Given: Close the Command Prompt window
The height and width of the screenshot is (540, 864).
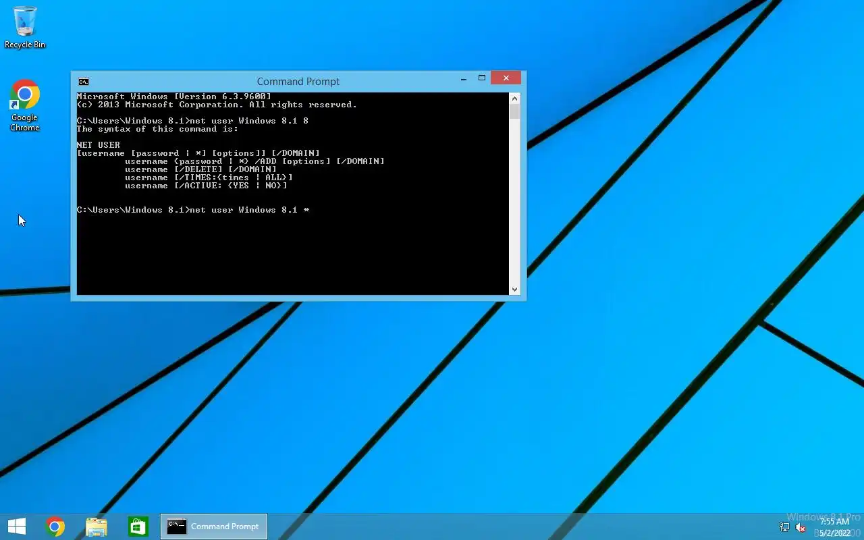Looking at the screenshot, I should [x=506, y=78].
